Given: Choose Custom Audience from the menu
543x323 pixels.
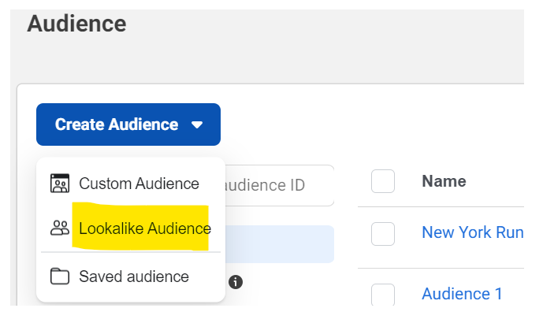Looking at the screenshot, I should [x=131, y=183].
